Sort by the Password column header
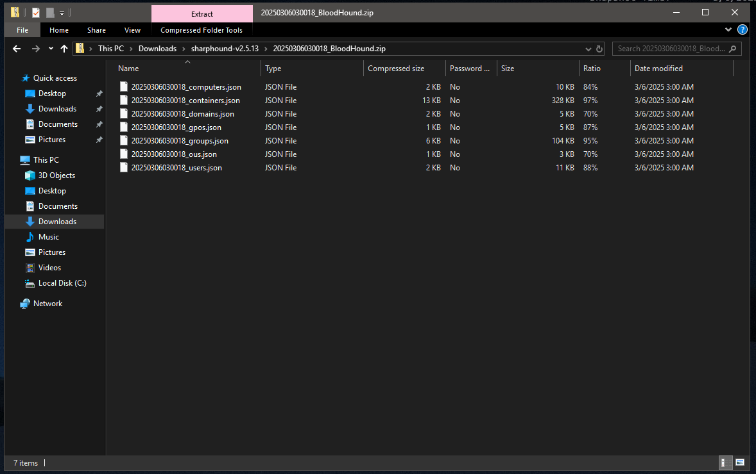 [x=471, y=69]
